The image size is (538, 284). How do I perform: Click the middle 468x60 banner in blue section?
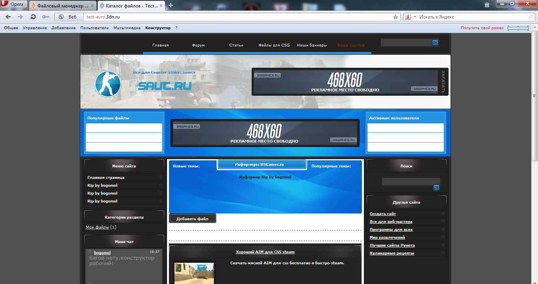pos(265,133)
